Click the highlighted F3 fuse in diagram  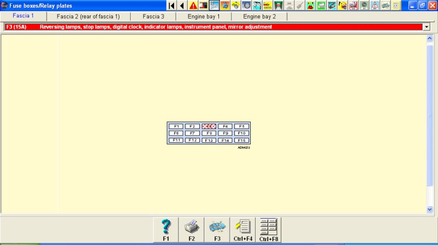(209, 126)
